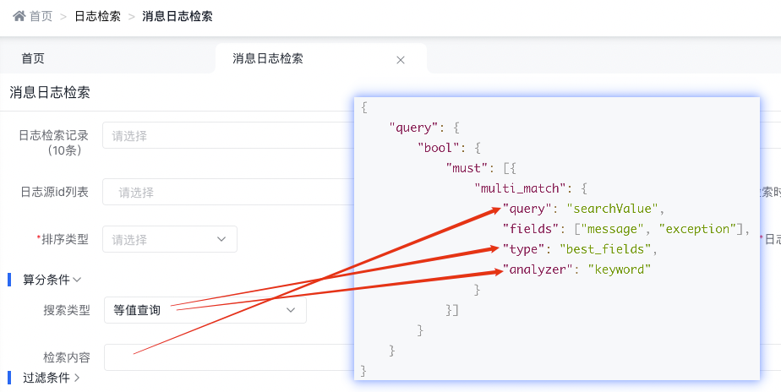The width and height of the screenshot is (781, 392).
Task: Collapse the 算分条件 section
Action: click(52, 280)
